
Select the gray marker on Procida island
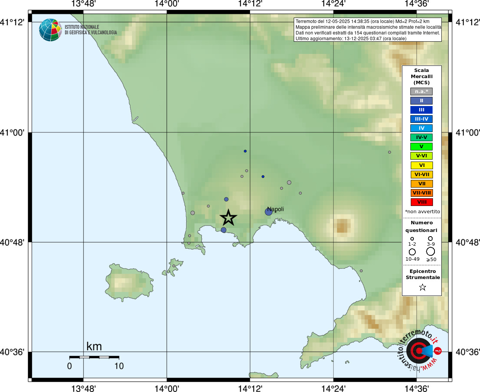(174, 266)
